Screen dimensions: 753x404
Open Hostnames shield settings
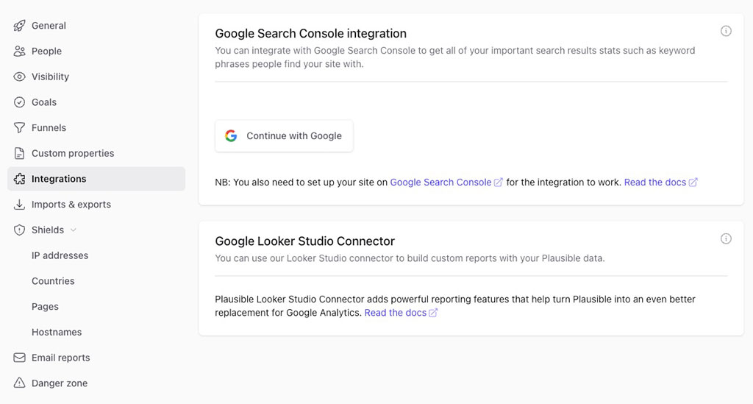click(57, 332)
